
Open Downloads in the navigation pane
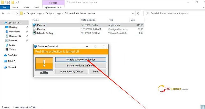pos(15,31)
